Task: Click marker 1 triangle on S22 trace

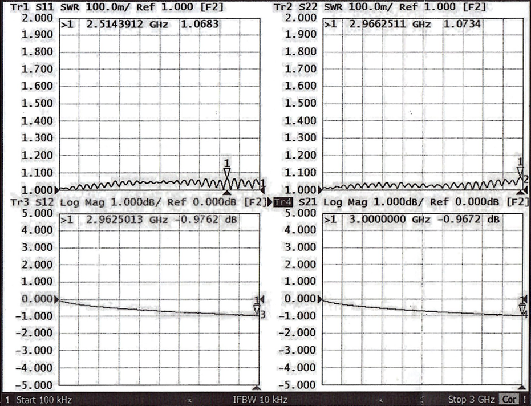Action: click(x=520, y=172)
